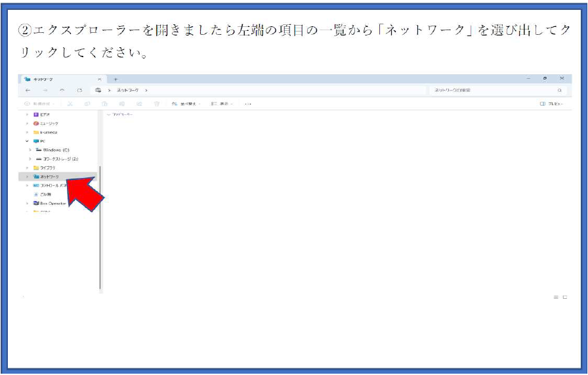Select the ネットワーク tab in title bar
The width and height of the screenshot is (588, 375).
62,79
